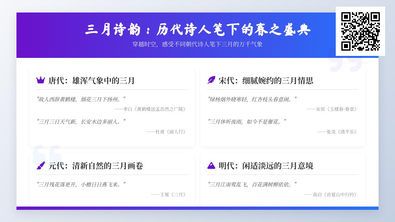Screen dimensions: 395x222
Task: Click the main title 三月诗韵
Action: 197,30
